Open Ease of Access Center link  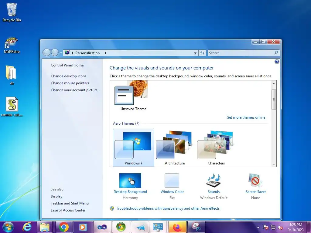click(x=68, y=210)
